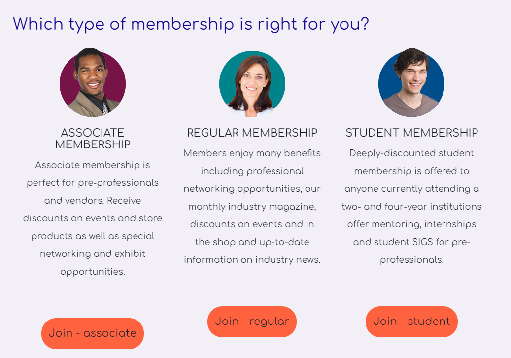This screenshot has width=511, height=358.
Task: Click the associate member portrait photo
Action: tap(93, 82)
